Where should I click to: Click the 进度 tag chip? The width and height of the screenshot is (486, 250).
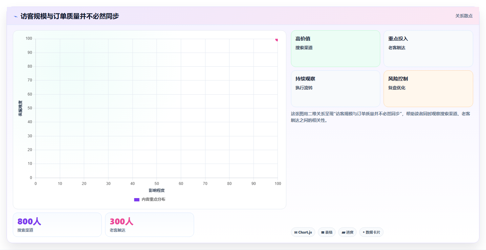click(347, 232)
